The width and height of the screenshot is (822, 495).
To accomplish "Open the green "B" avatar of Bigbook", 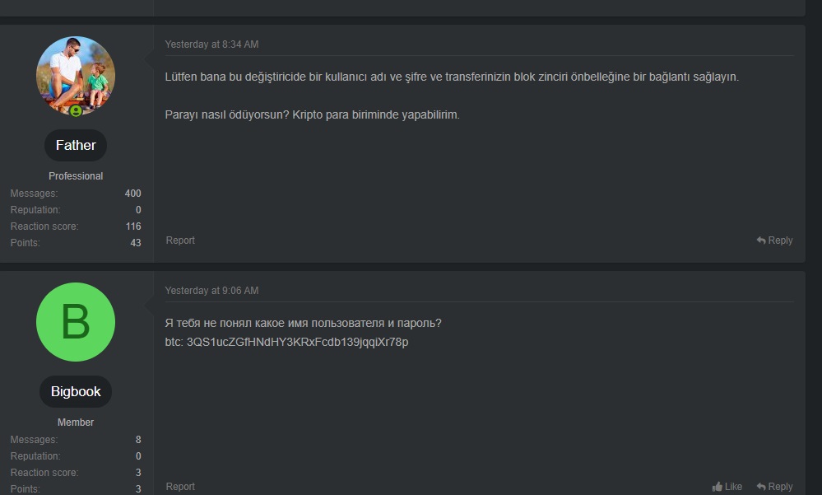I will click(x=76, y=322).
